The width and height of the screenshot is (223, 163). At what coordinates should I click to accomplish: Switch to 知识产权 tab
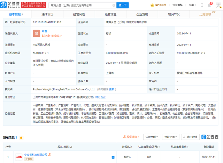174,14
